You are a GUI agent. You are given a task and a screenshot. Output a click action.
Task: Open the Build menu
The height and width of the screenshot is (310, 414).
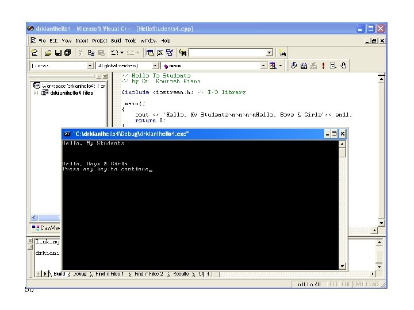[x=116, y=41]
